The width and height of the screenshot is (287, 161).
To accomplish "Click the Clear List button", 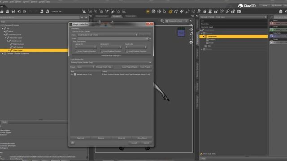I will [x=80, y=138].
